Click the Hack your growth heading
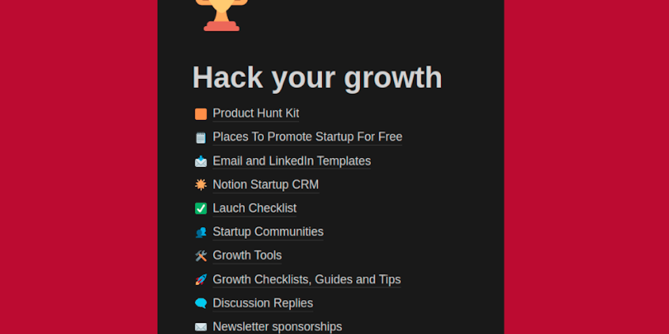Viewport: 669px width, 334px height. click(x=317, y=78)
